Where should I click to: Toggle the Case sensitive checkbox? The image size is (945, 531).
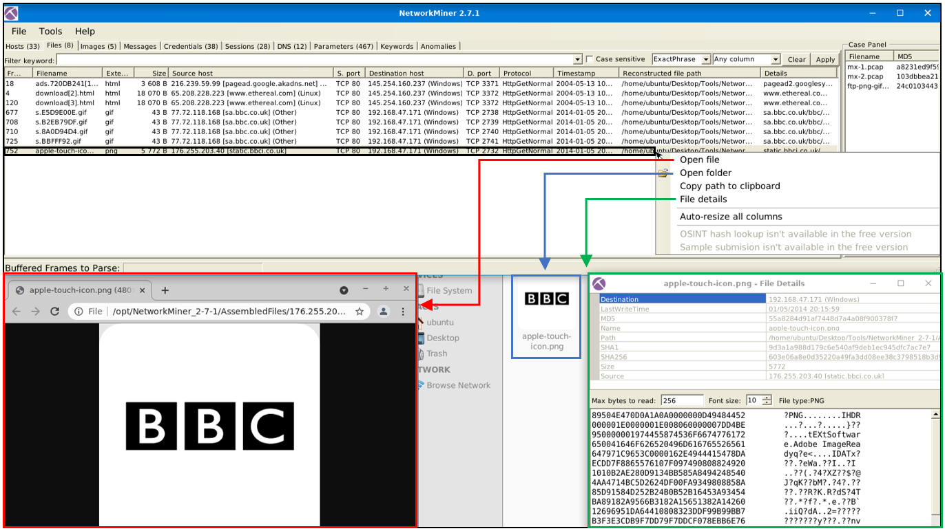(x=589, y=59)
